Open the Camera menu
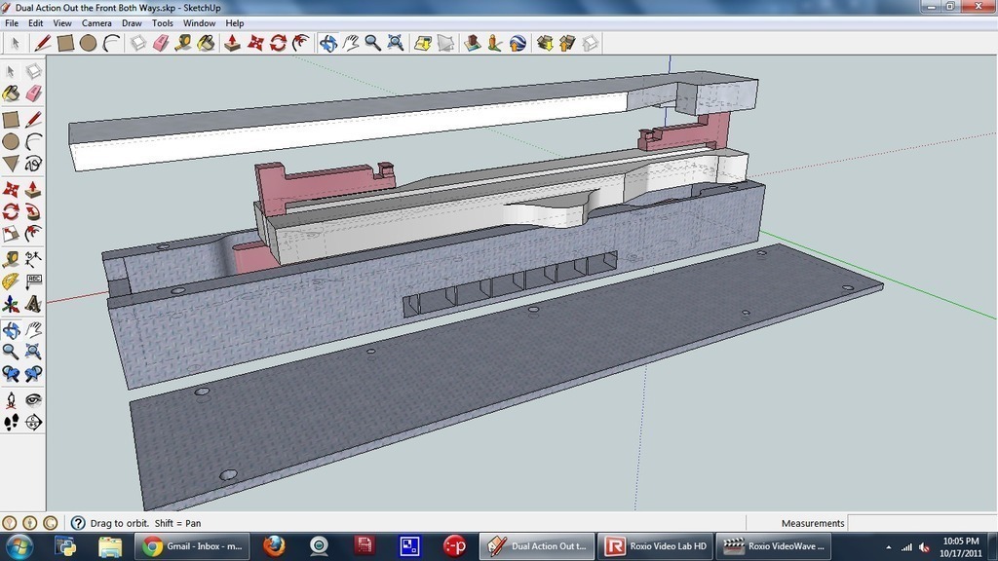 pos(96,22)
